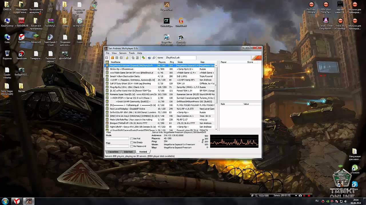Select the sa-mp-0.3z installer icon
Image resolution: width=366 pixels, height=205 pixels.
(x=79, y=22)
